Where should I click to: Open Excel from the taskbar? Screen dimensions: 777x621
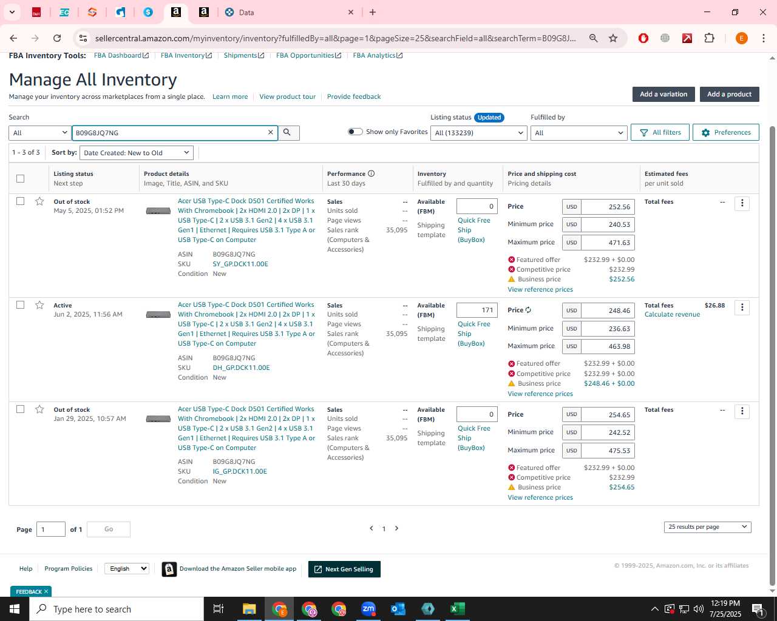(457, 609)
